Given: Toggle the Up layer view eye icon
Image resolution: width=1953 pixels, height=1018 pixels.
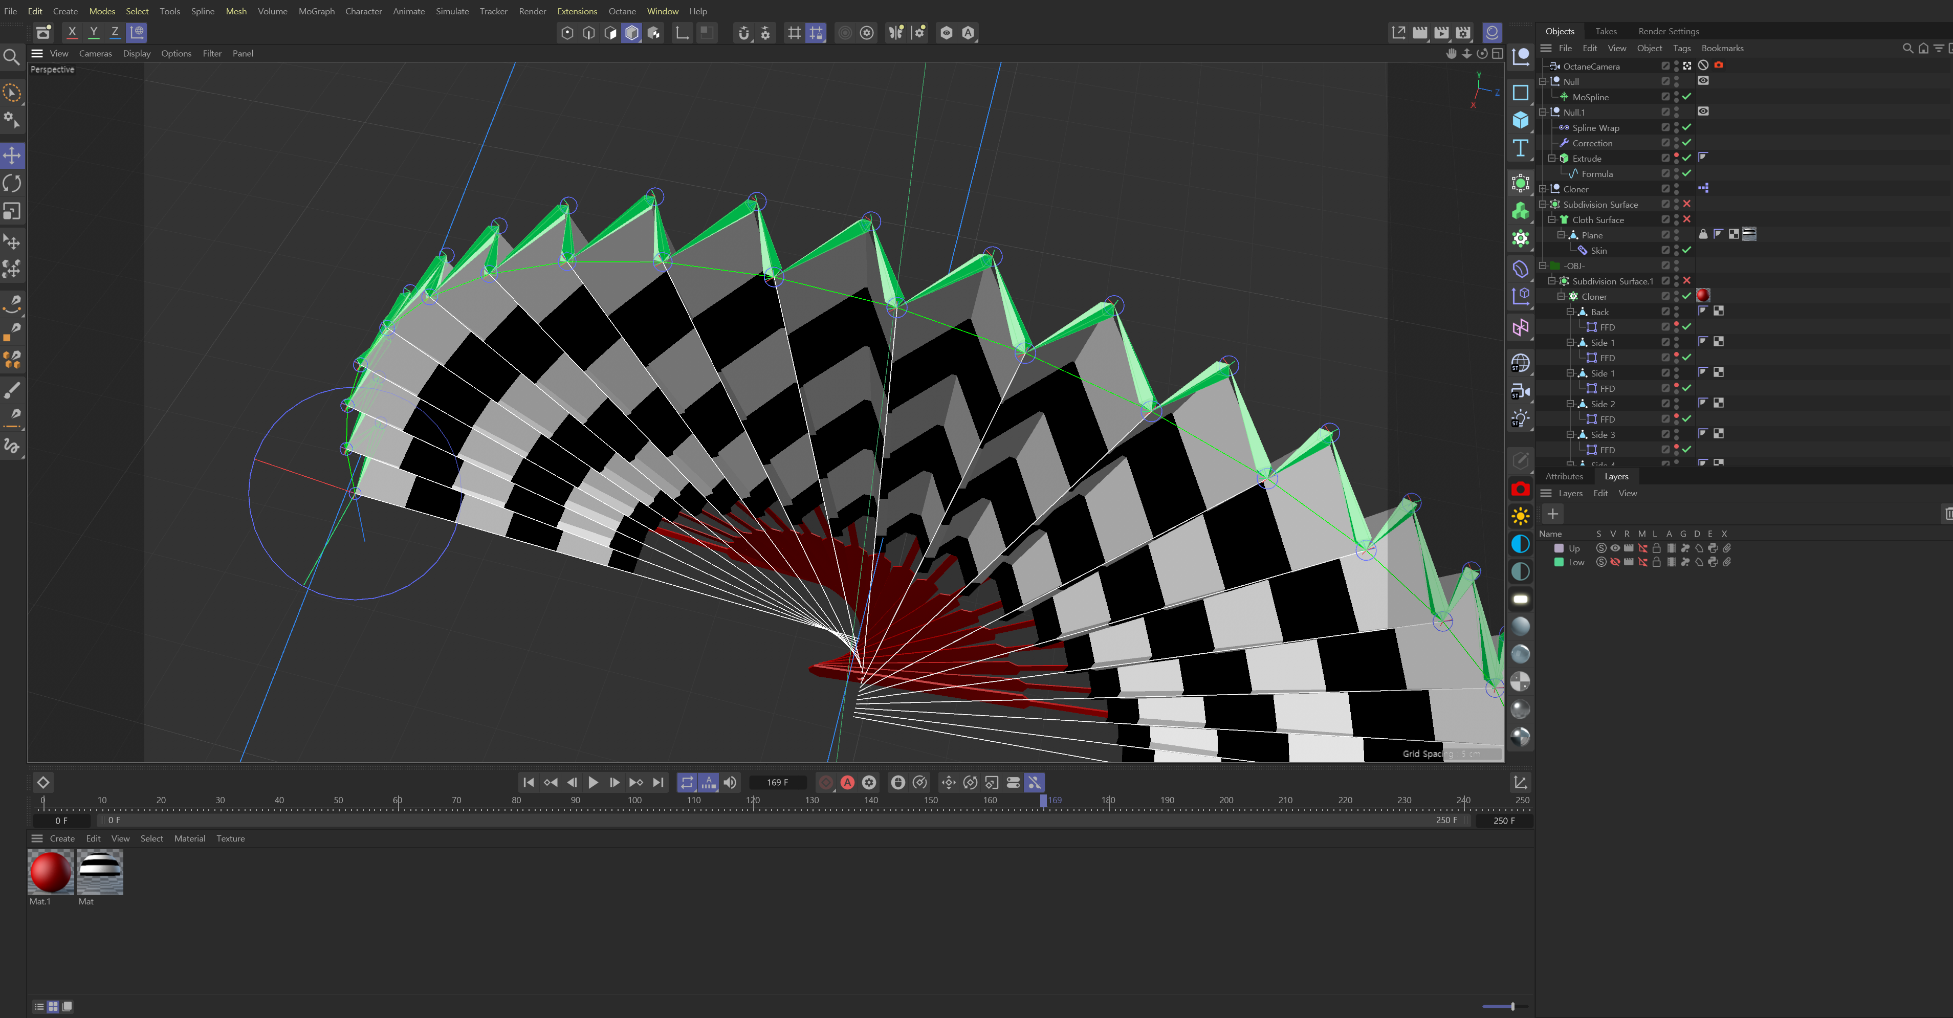Looking at the screenshot, I should click(1615, 548).
